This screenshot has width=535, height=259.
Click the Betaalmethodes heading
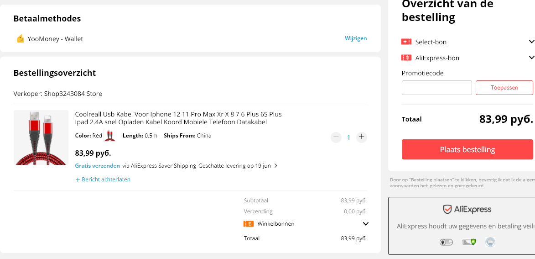click(x=47, y=18)
